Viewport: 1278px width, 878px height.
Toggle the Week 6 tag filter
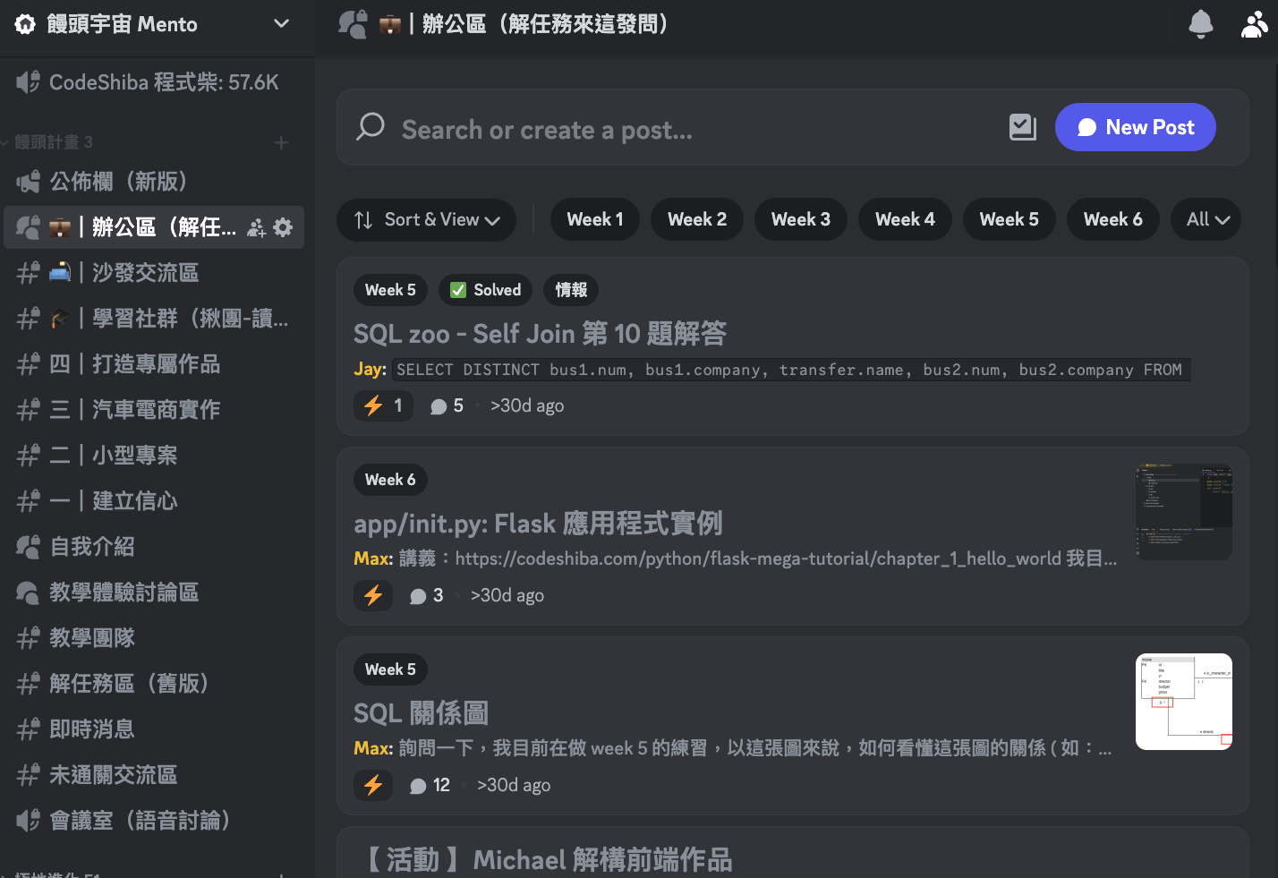(x=1112, y=219)
